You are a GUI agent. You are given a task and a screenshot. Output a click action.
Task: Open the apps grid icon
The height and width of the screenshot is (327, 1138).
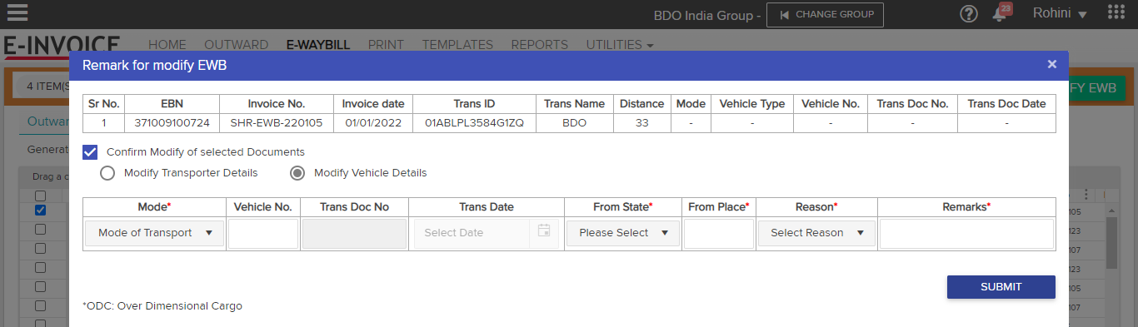[x=1116, y=12]
